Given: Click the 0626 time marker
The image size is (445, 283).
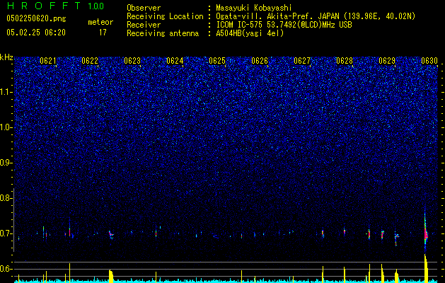Looking at the screenshot, I should [260, 61].
